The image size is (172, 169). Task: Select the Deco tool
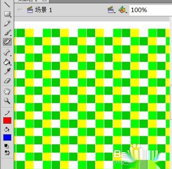pos(7,42)
